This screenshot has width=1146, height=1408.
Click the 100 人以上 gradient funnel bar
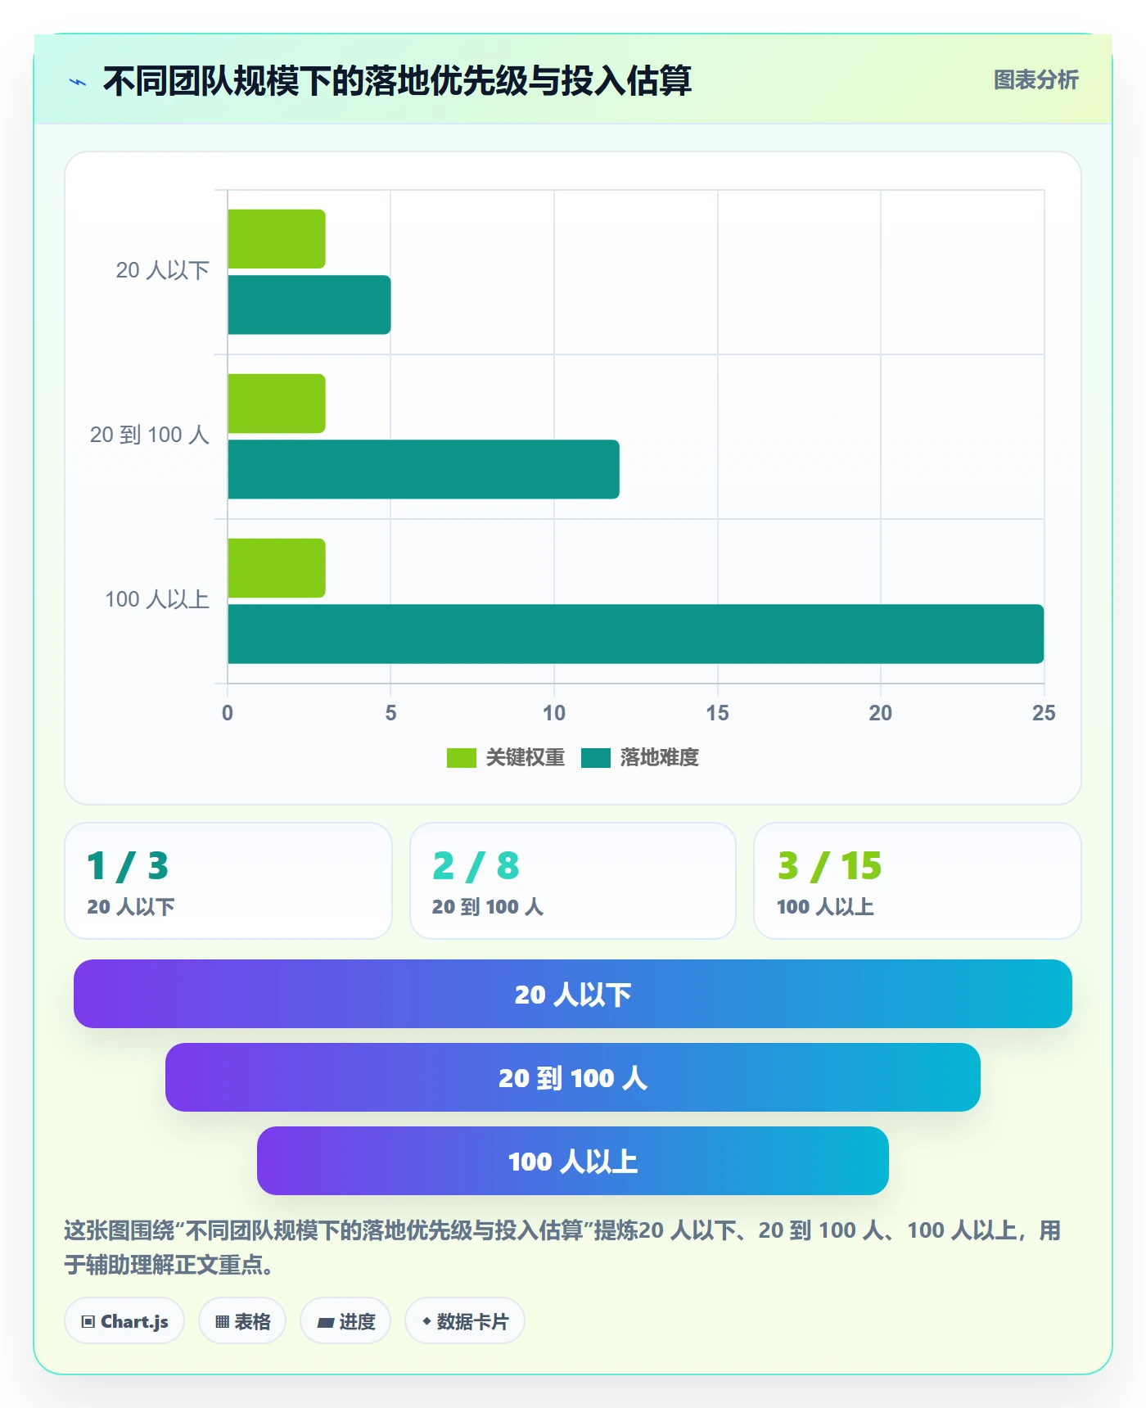click(573, 1161)
